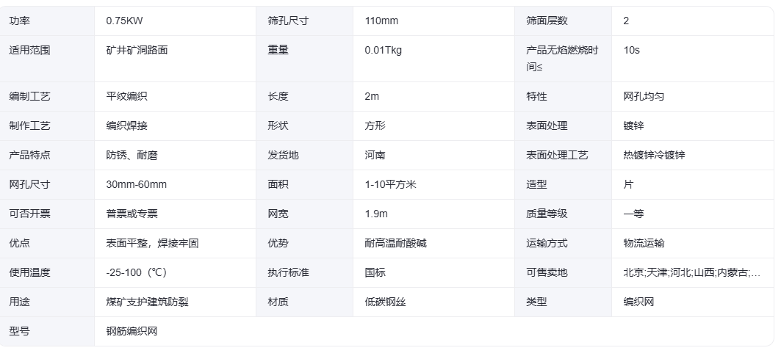Click the 适用范围 value 矿井矿洞路面
The image size is (781, 356).
pos(137,51)
